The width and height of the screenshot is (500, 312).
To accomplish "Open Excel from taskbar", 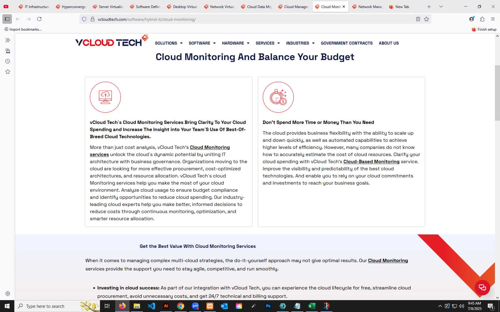I will pos(312,306).
